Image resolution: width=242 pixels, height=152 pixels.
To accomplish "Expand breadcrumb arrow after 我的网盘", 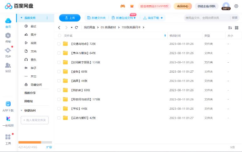I will (98, 27).
